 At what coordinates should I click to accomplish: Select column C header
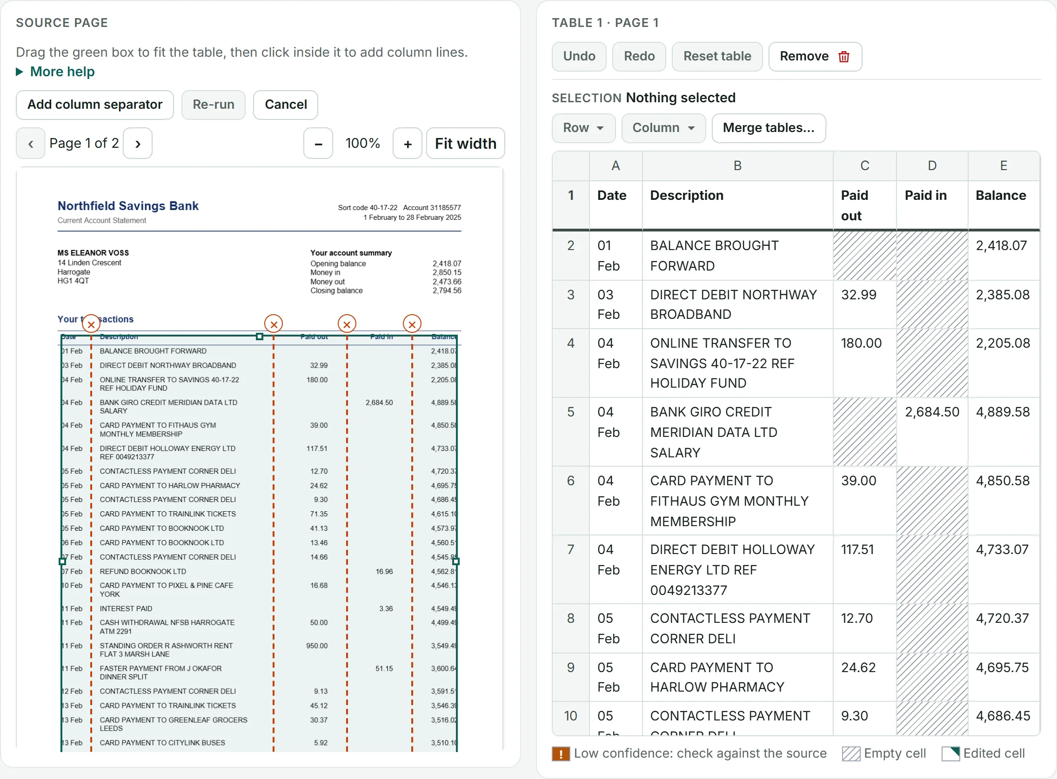[864, 166]
